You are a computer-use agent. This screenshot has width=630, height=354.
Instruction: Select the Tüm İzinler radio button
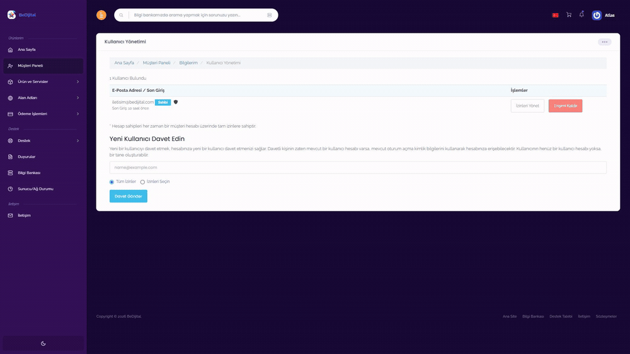[x=112, y=182]
